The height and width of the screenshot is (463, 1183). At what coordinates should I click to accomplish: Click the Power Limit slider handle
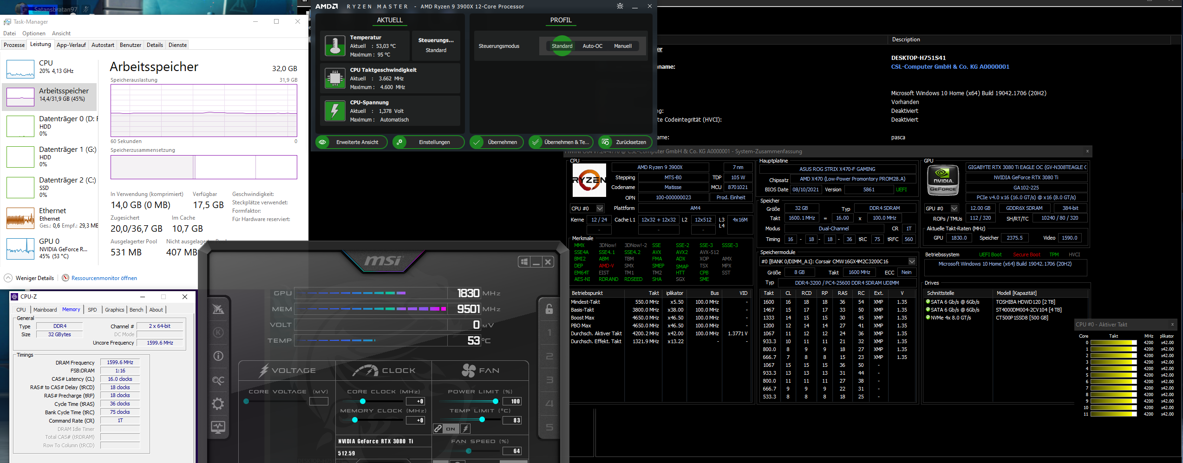(x=496, y=401)
